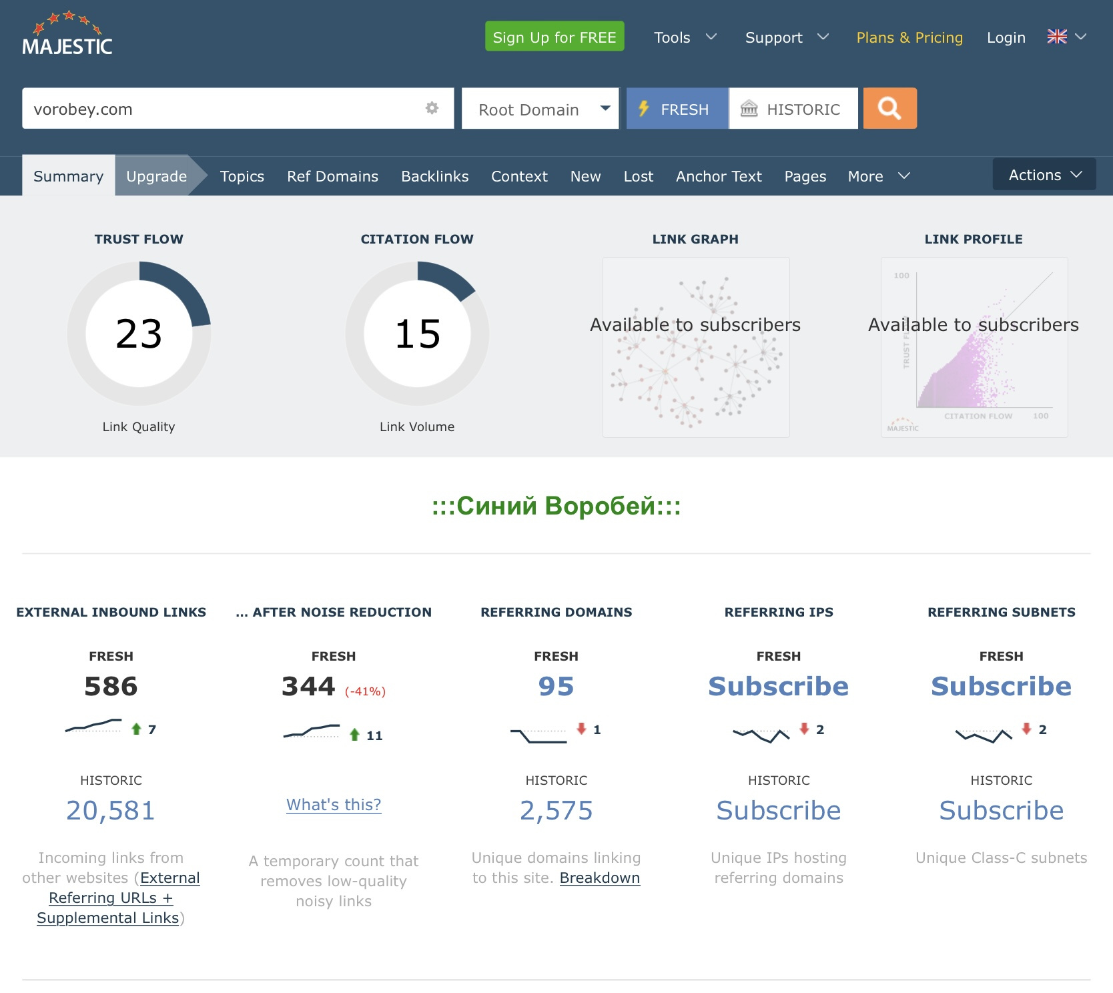
Task: Click Referring IPs trend sparkline
Action: [761, 735]
